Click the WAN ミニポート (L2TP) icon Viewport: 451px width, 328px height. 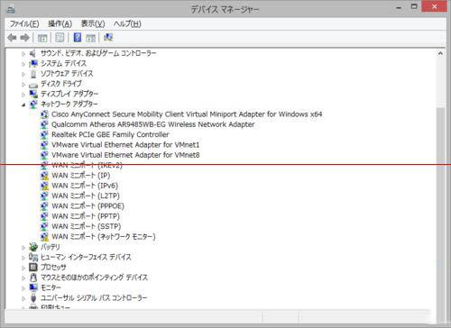pos(44,196)
